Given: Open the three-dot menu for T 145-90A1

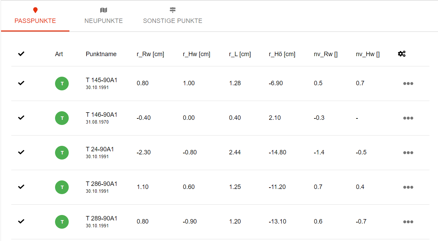Looking at the screenshot, I should tap(408, 84).
